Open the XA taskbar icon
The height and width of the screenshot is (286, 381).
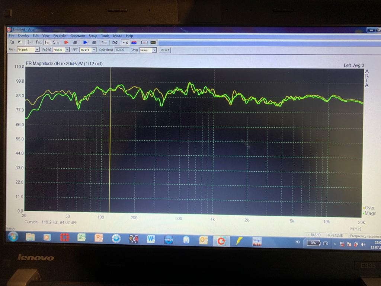[x=134, y=239]
